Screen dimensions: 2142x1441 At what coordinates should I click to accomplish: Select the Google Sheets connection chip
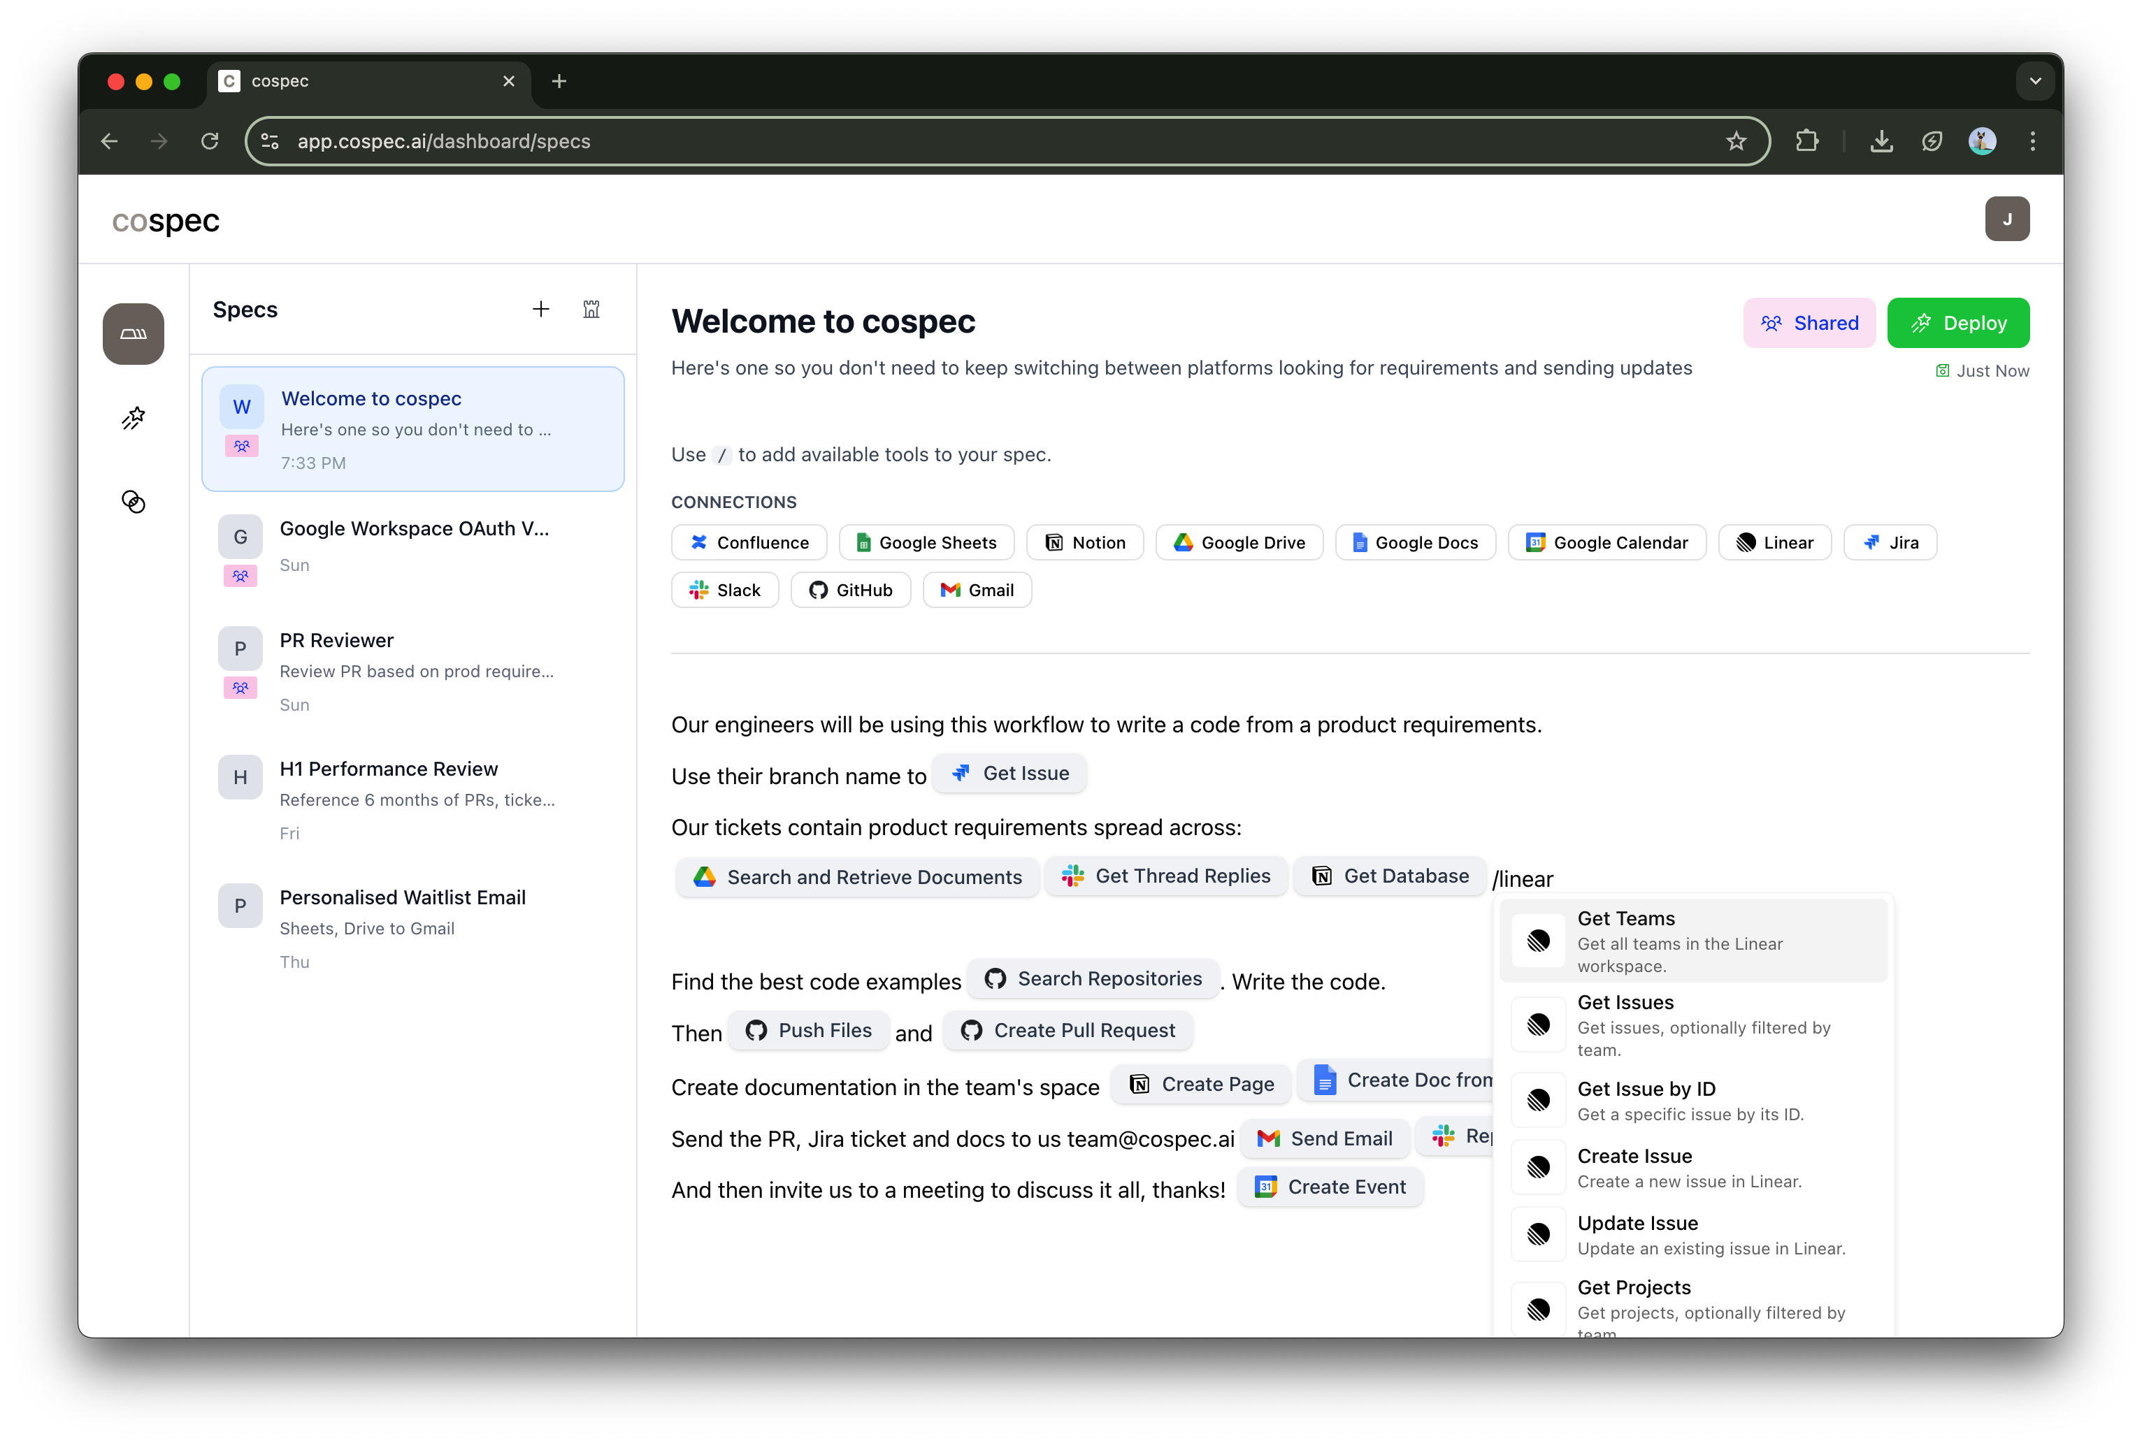point(926,542)
